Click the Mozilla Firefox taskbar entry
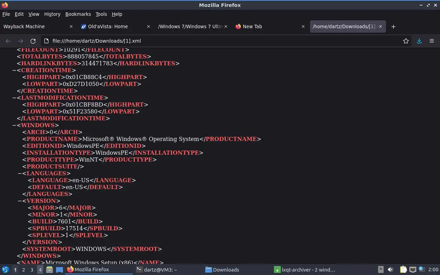Image resolution: width=440 pixels, height=275 pixels. (99, 270)
